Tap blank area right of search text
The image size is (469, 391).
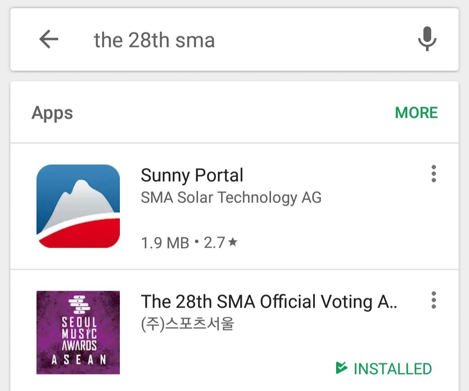click(x=313, y=40)
